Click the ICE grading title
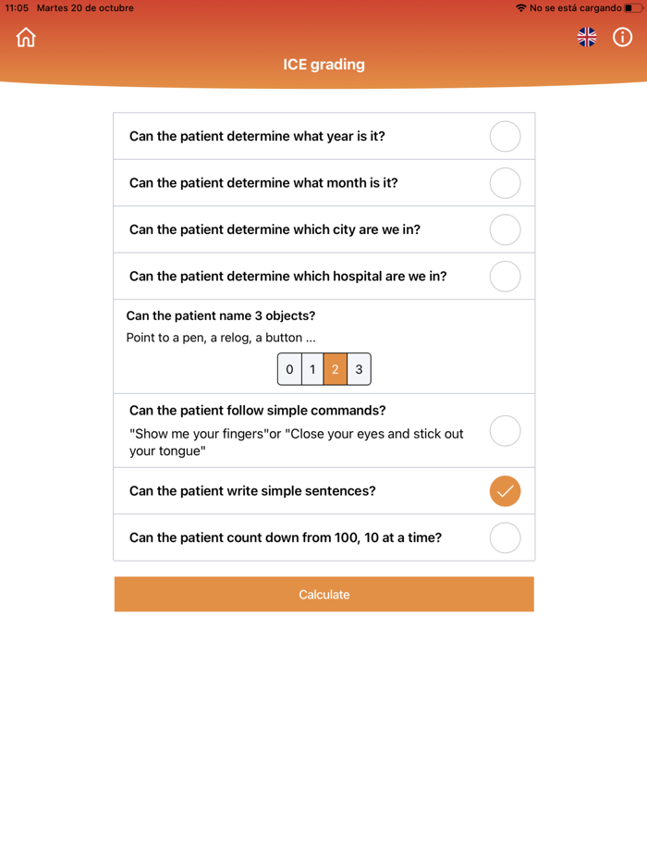Viewport: 647px width, 864px height. [323, 64]
